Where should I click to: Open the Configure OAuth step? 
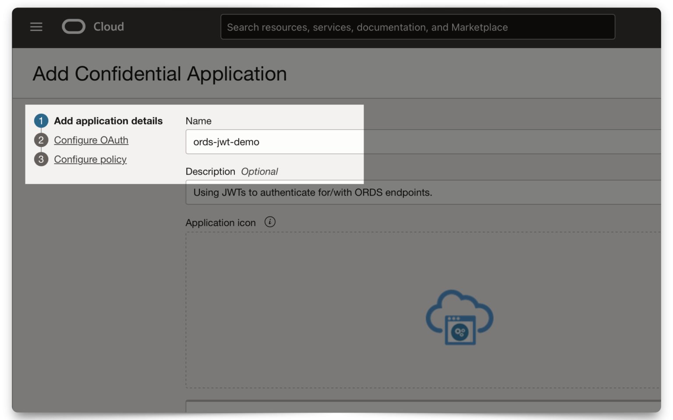[91, 140]
